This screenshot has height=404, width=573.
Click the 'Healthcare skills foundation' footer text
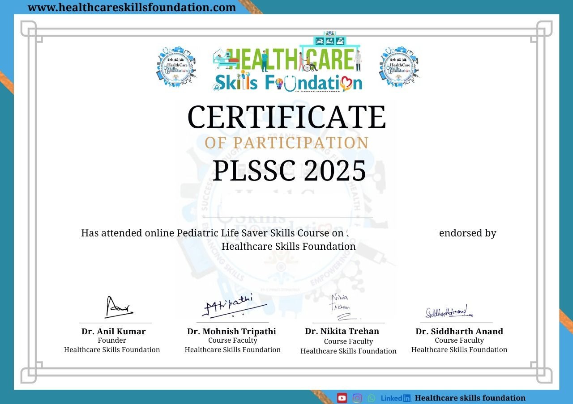point(470,398)
